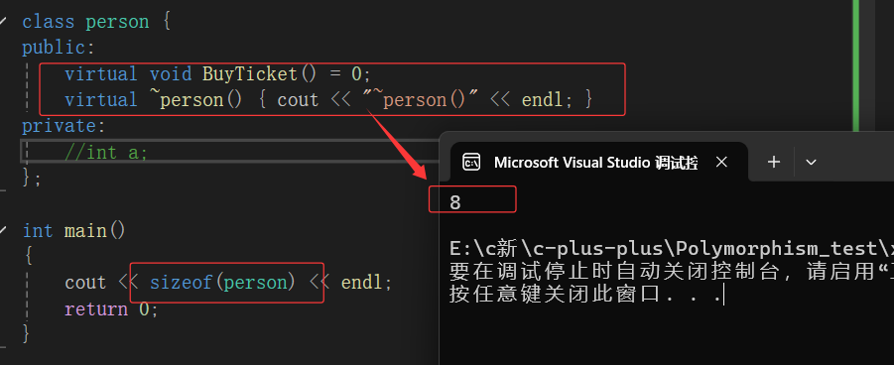Click the line 按任意键关闭此窗口
This screenshot has width=894, height=365.
tap(586, 295)
